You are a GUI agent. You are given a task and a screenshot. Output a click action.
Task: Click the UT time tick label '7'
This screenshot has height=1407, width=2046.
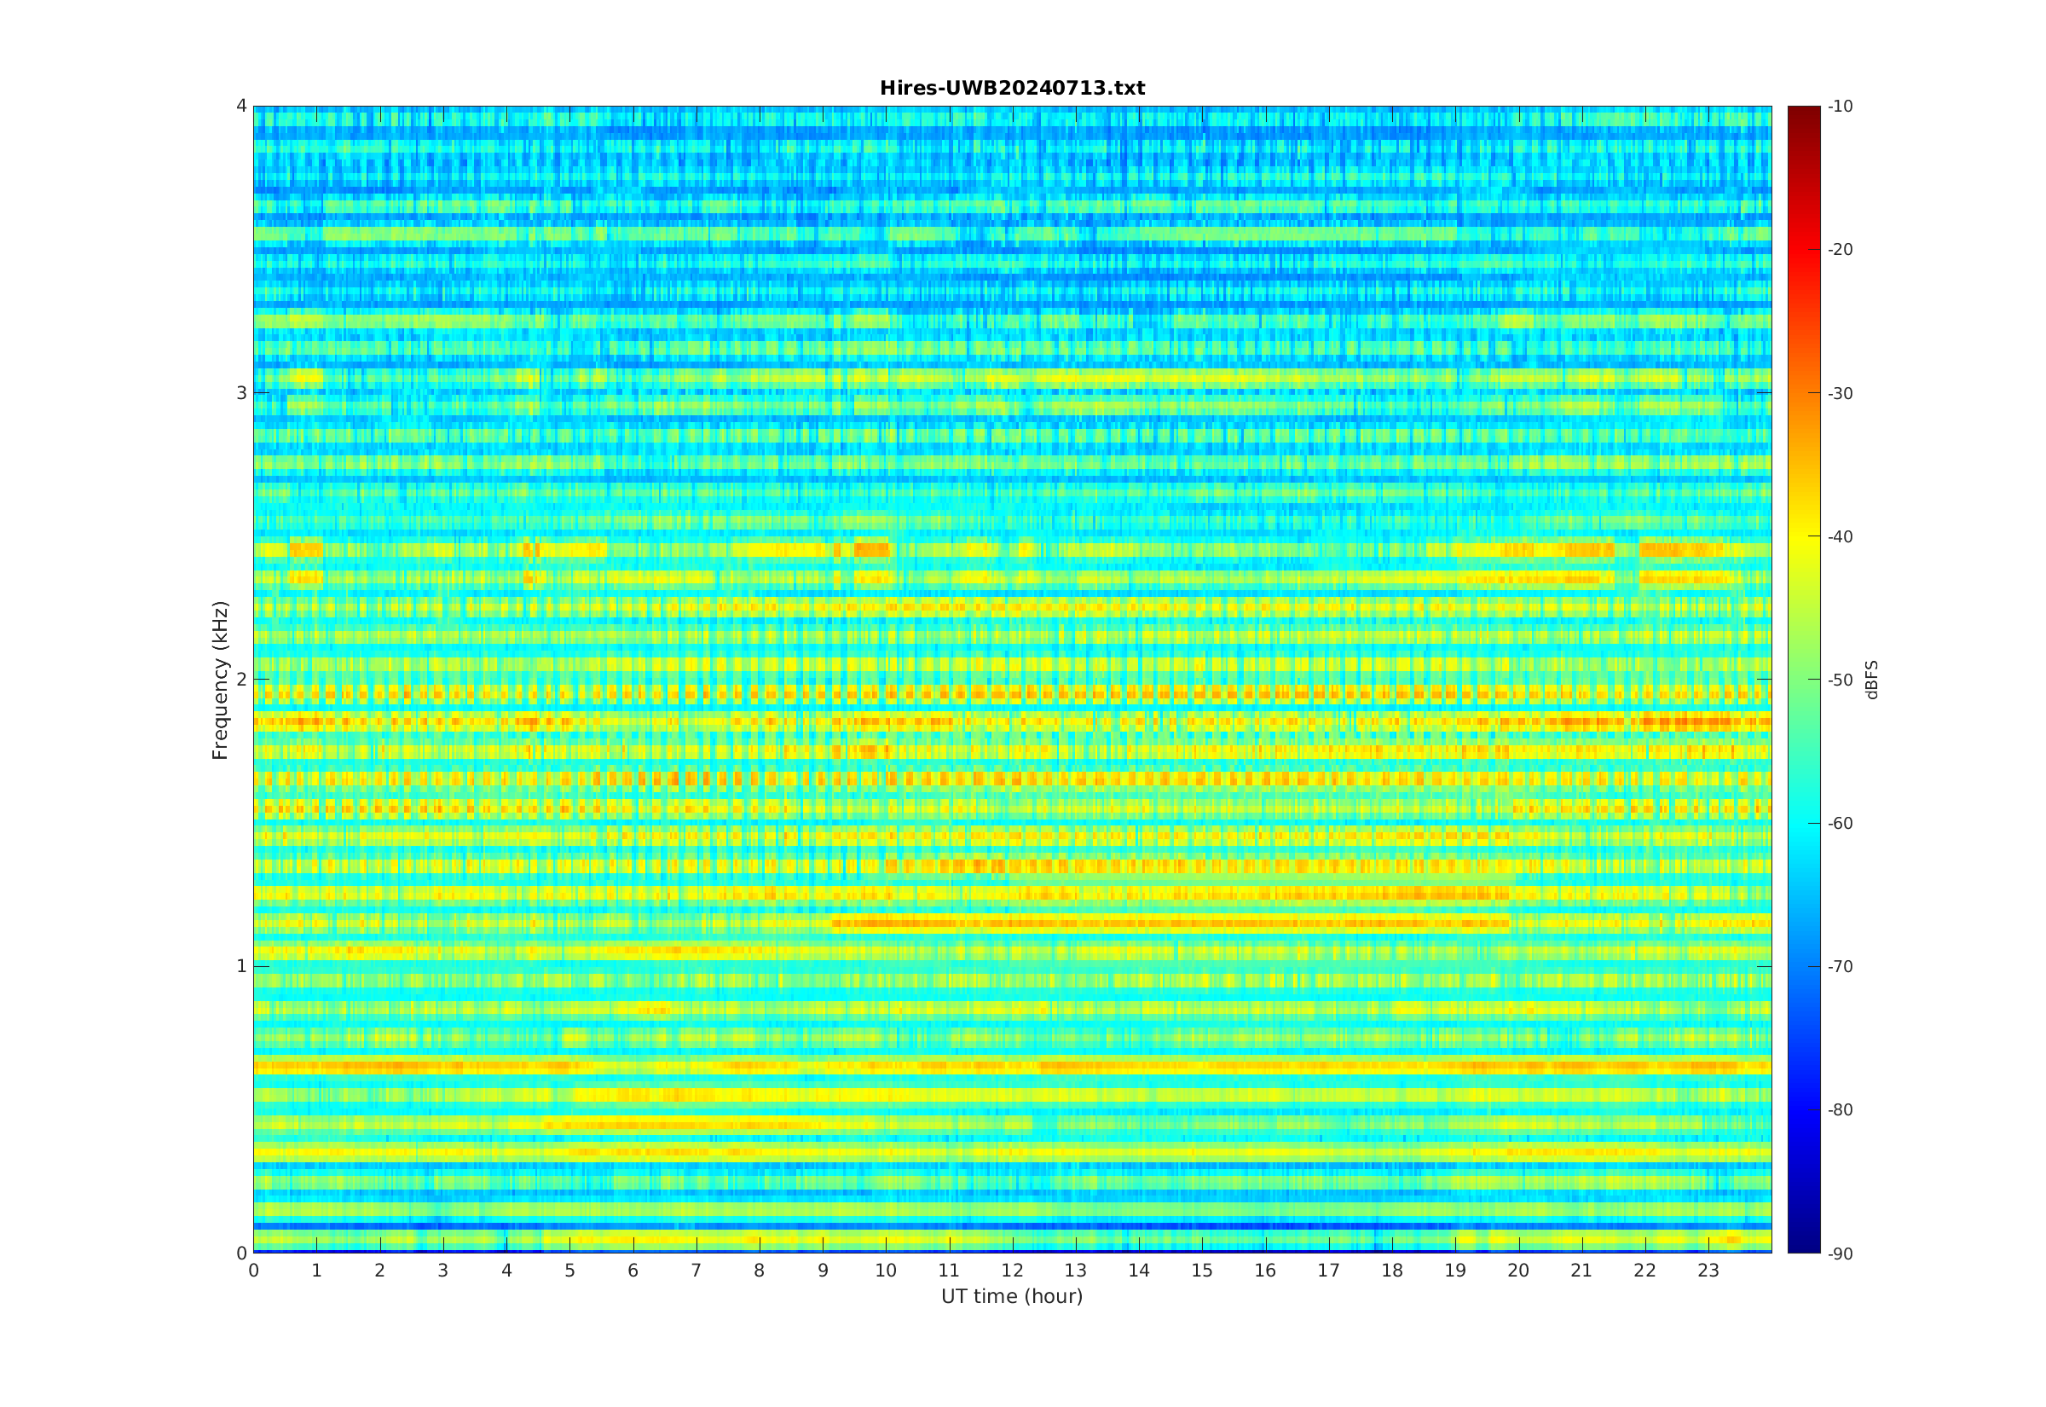696,1271
